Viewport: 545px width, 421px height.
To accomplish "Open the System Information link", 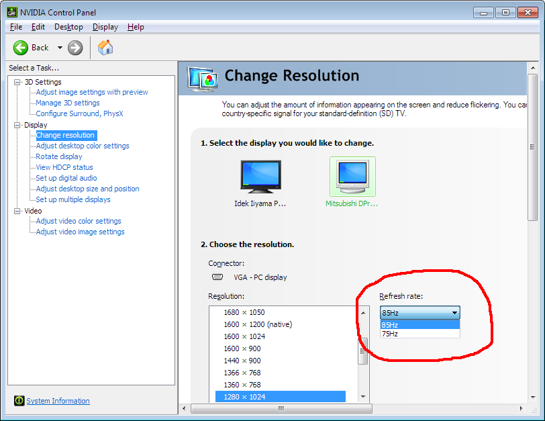I will coord(58,401).
